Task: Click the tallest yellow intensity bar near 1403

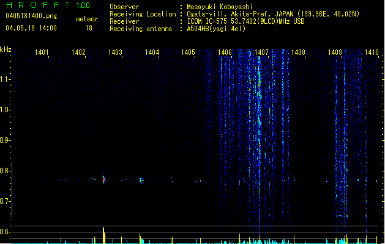Action: (x=104, y=235)
